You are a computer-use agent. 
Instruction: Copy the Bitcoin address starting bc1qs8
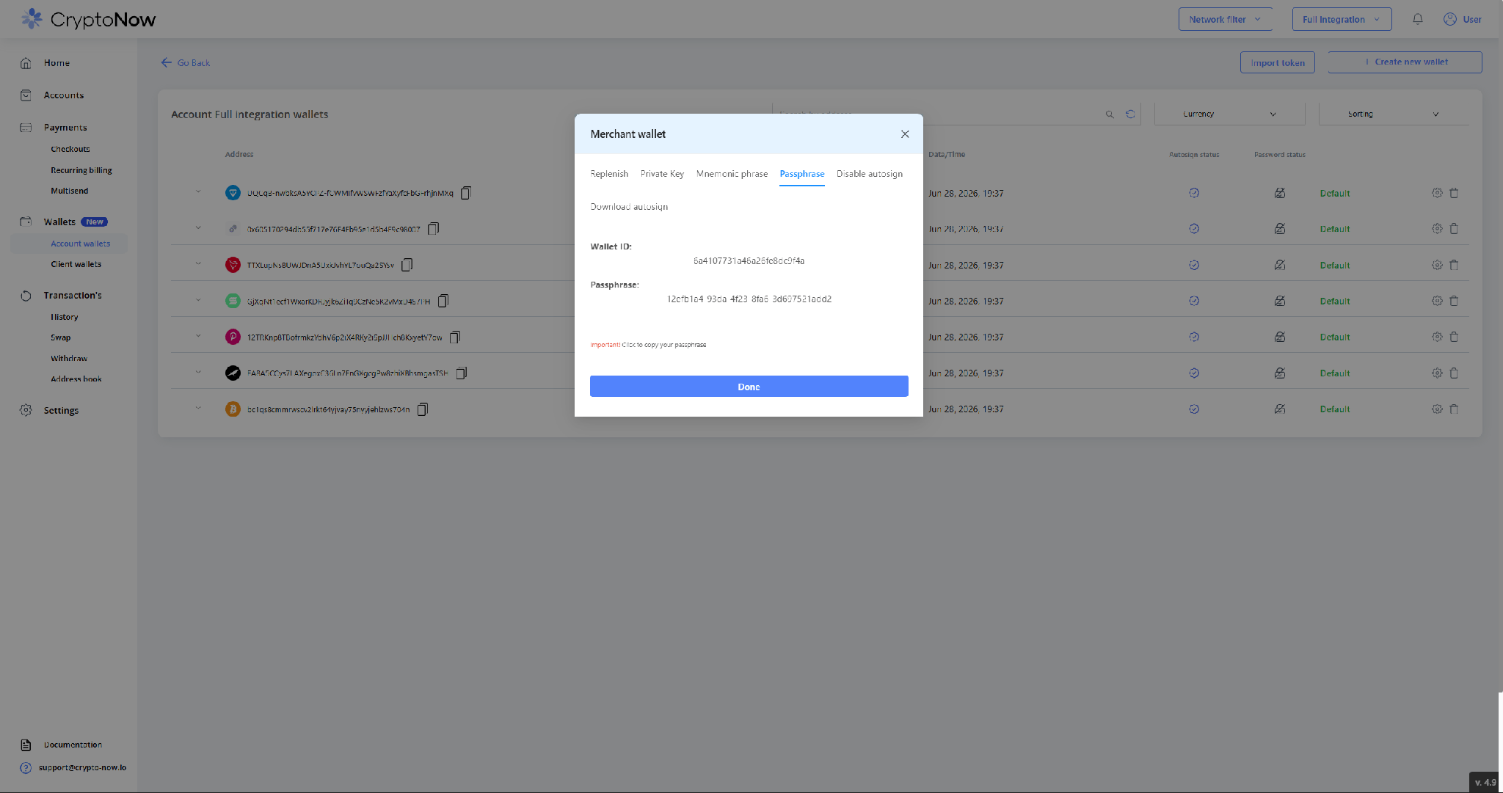click(423, 409)
